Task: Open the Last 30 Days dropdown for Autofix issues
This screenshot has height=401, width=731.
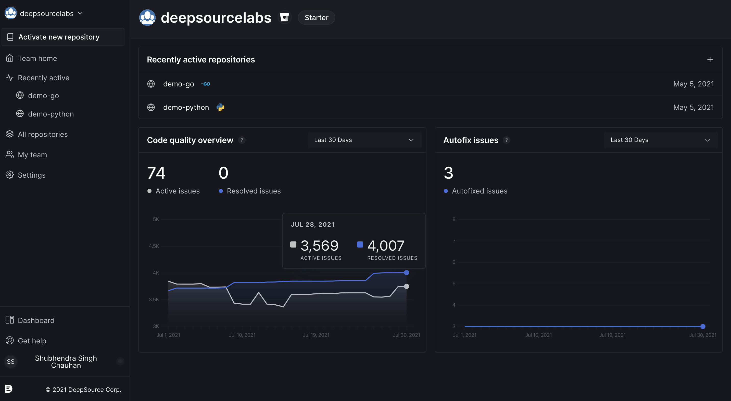Action: [661, 139]
